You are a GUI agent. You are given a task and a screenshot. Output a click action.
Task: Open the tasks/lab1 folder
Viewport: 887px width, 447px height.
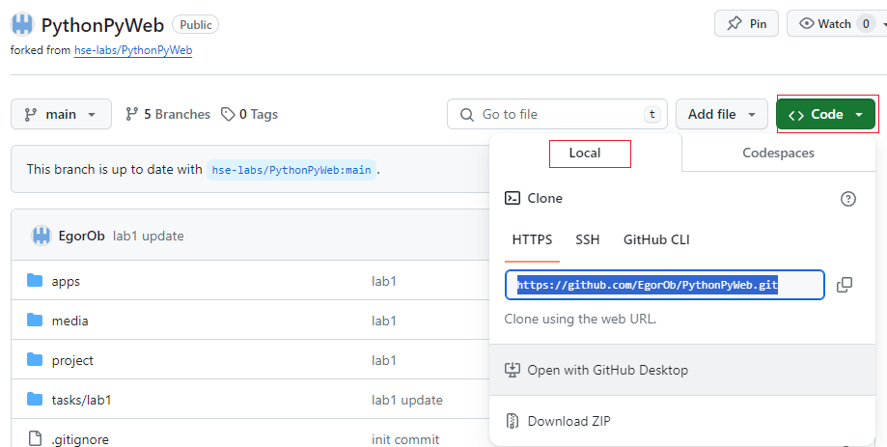[x=81, y=400]
